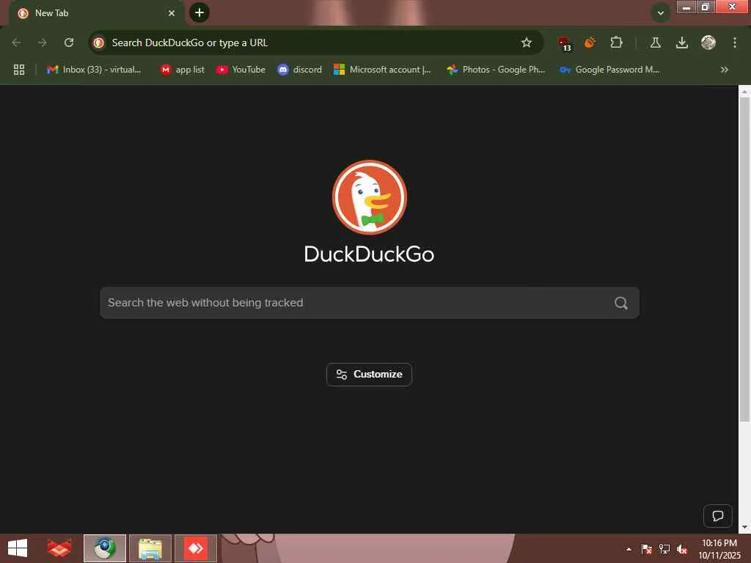Open the feedback chat bubble

[x=717, y=516]
